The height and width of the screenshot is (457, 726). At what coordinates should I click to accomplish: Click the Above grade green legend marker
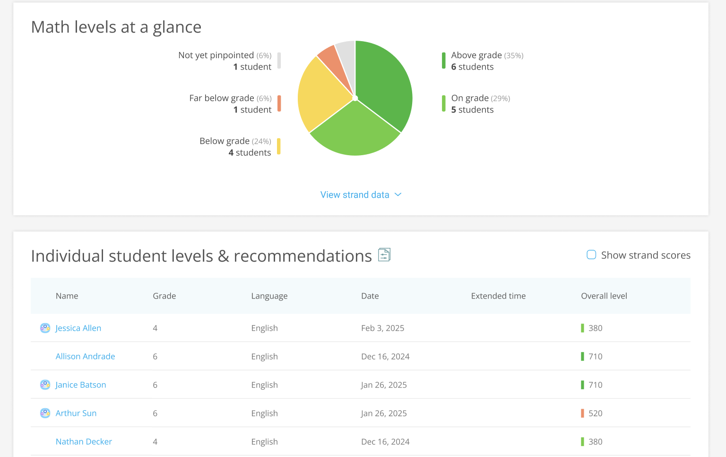[443, 61]
